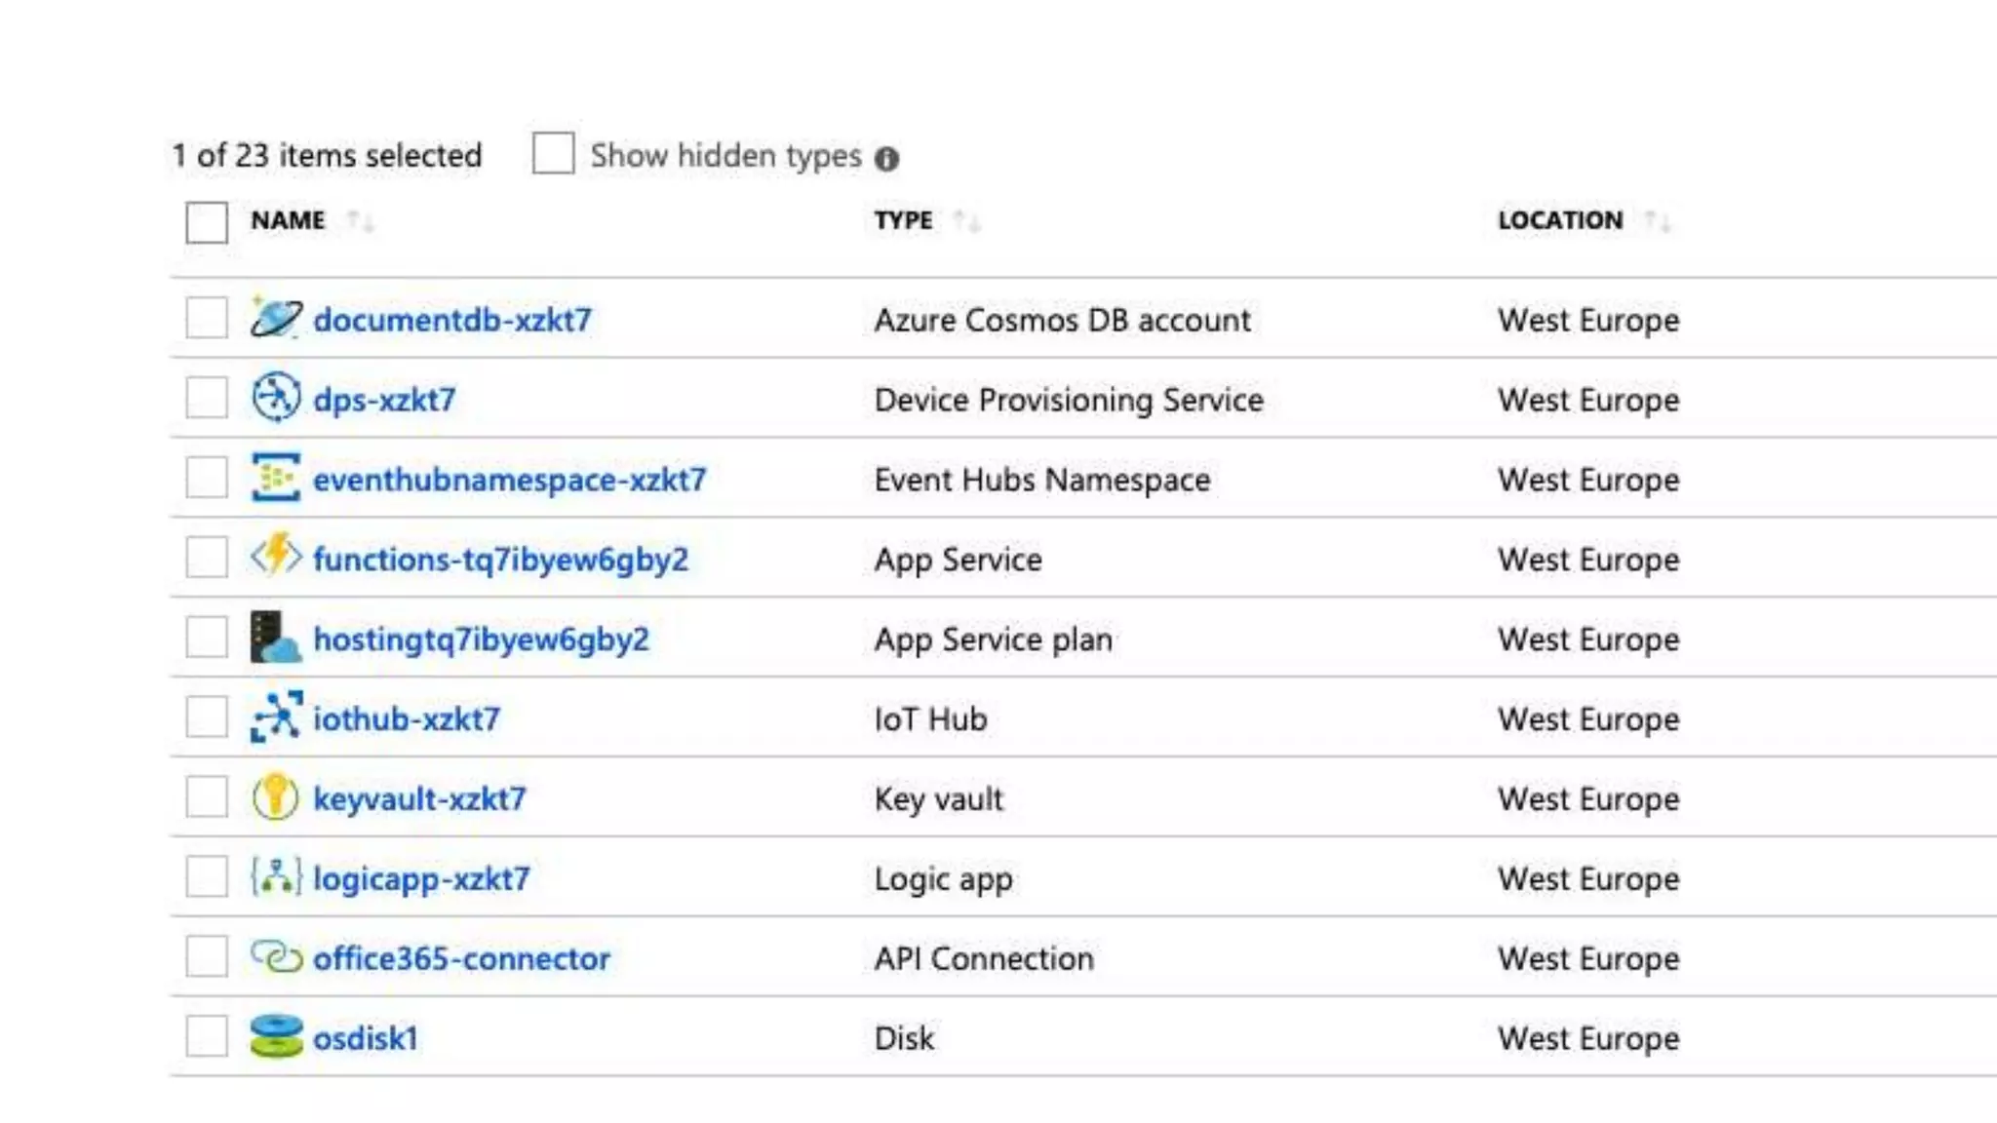Sort the list by NAME column arrows
This screenshot has width=1997, height=1123.
coord(361,221)
